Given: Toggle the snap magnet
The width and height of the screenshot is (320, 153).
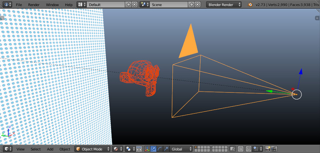Looking at the screenshot, I should pyautogui.click(x=248, y=149).
